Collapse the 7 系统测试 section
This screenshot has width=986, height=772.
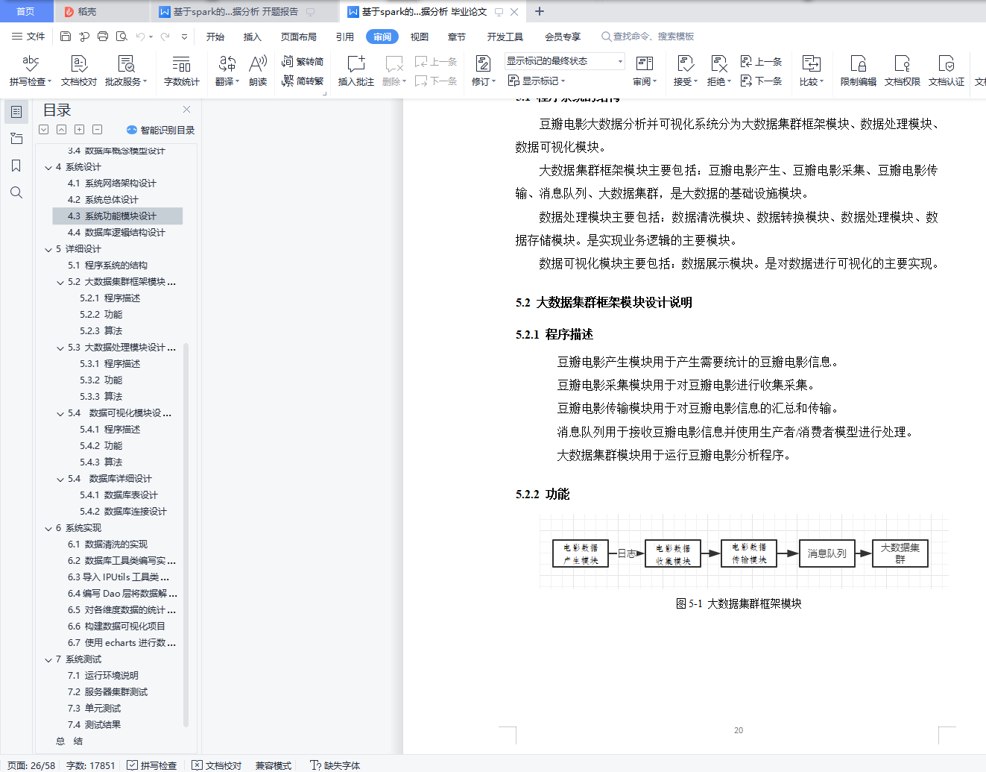[x=48, y=660]
